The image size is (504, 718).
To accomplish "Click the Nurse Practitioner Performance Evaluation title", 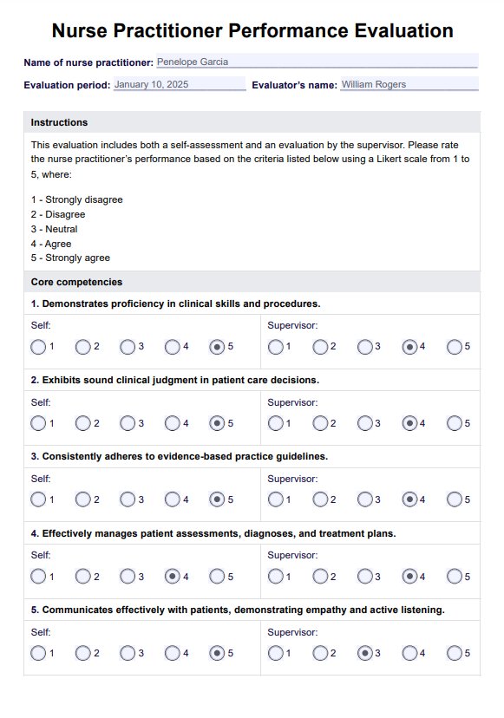I will [x=252, y=29].
